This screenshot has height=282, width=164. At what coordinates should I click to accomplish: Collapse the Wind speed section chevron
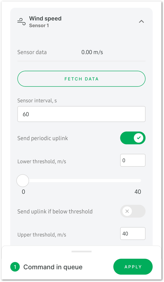click(141, 22)
